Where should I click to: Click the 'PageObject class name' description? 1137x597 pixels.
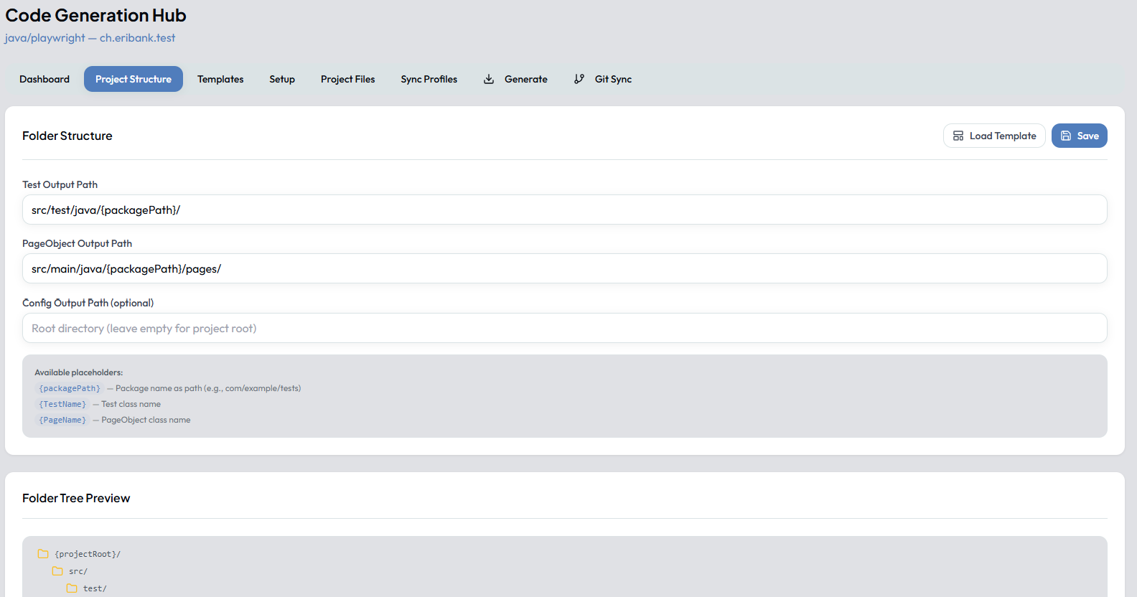pos(146,420)
